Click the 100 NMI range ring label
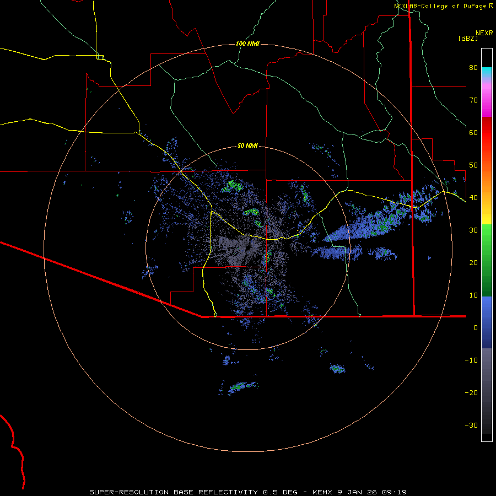This screenshot has height=496, width=496. [x=247, y=44]
